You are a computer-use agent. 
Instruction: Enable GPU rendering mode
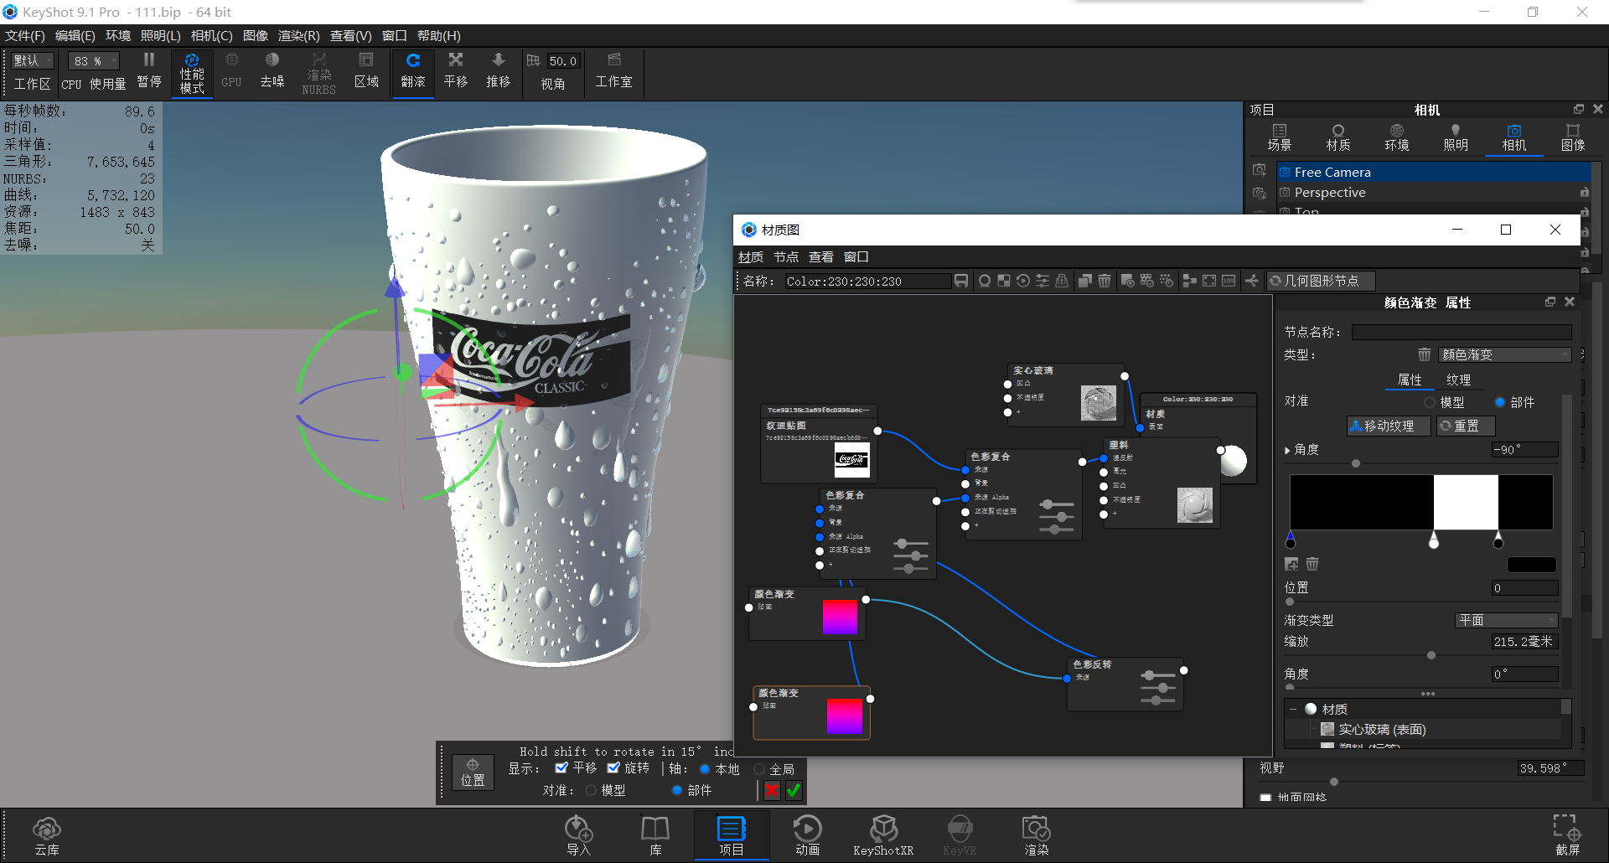(231, 71)
